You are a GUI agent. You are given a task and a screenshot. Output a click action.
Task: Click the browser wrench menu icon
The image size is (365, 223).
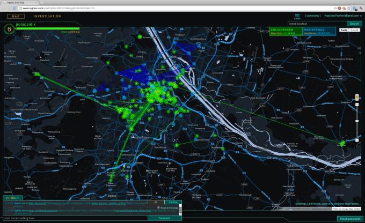coord(361,8)
